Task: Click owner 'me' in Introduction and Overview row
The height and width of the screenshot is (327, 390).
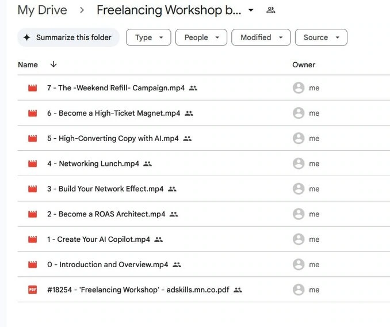Action: point(314,265)
